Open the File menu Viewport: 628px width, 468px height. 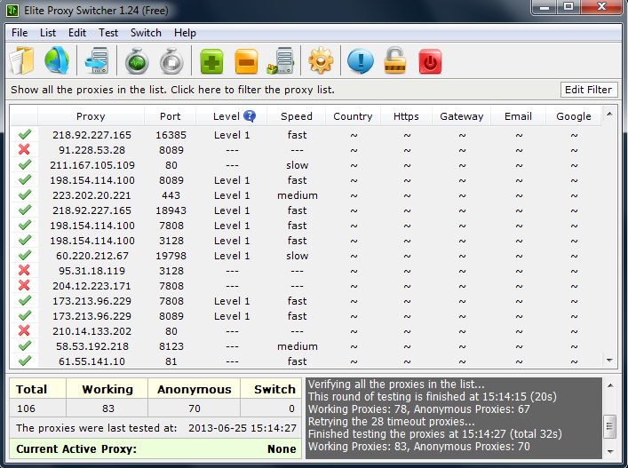pyautogui.click(x=20, y=33)
